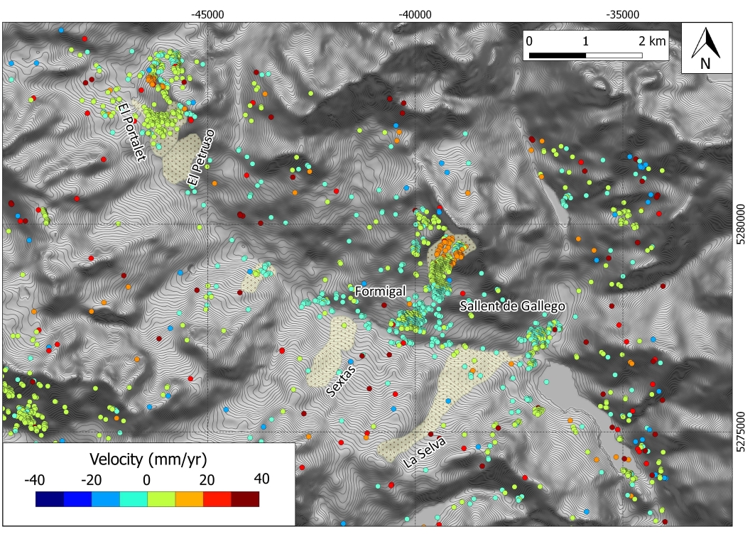Image resolution: width=755 pixels, height=534 pixels.
Task: Click the bright red legend swatch
Action: (217, 499)
